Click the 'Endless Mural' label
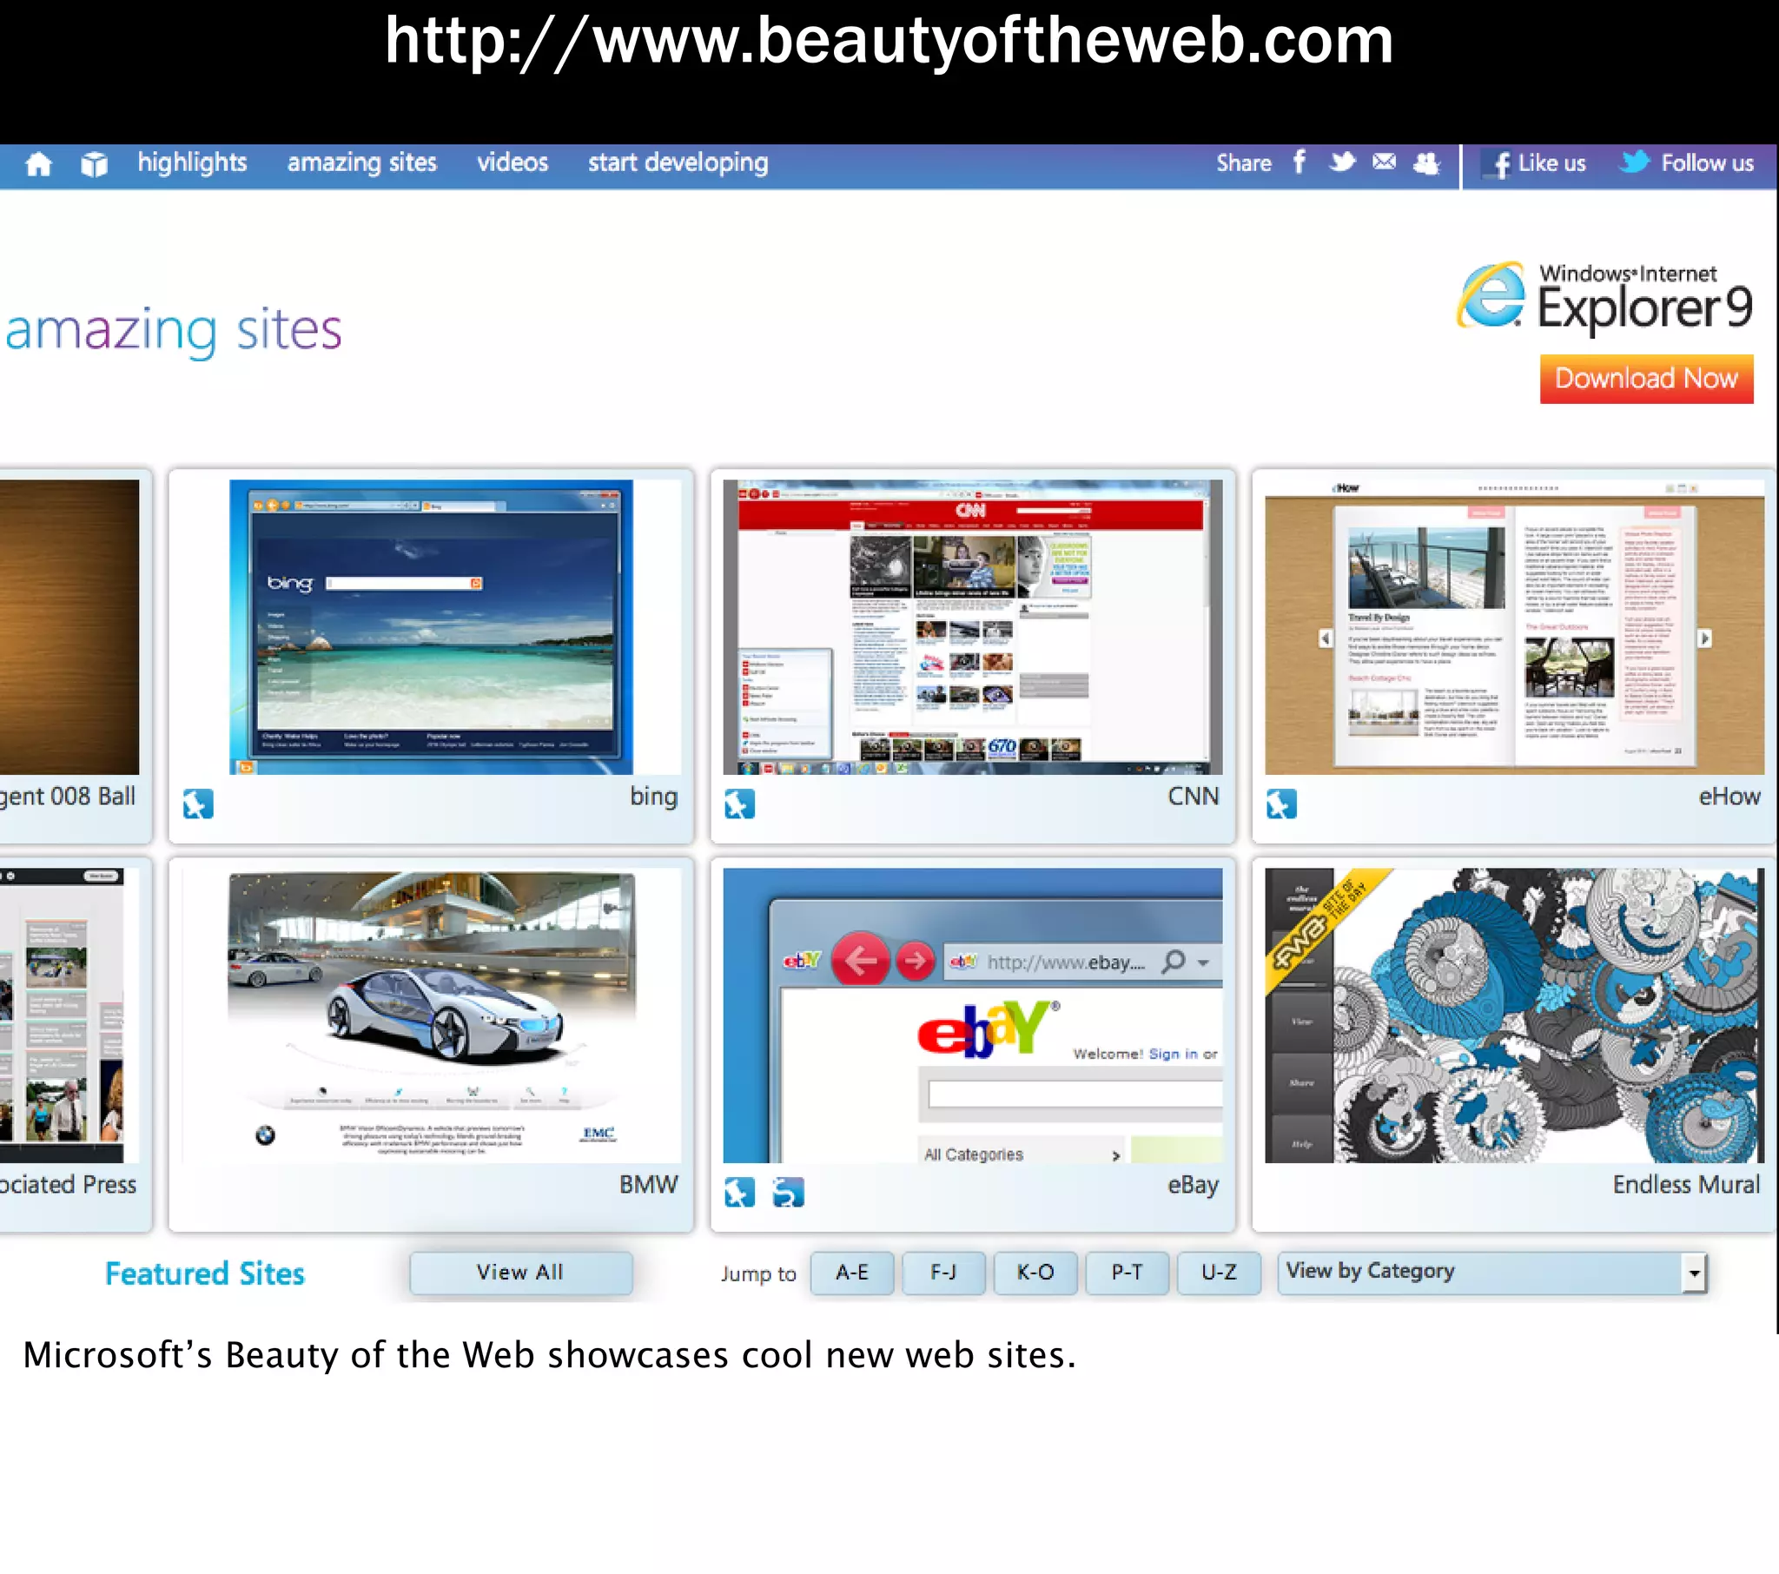Viewport: 1779px width, 1574px height. tap(1686, 1185)
